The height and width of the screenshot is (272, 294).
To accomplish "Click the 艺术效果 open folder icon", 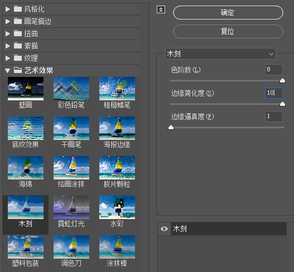I will 18,70.
